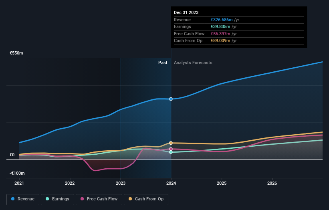Click the €326.686m revenue value
The width and height of the screenshot is (329, 210).
222,20
